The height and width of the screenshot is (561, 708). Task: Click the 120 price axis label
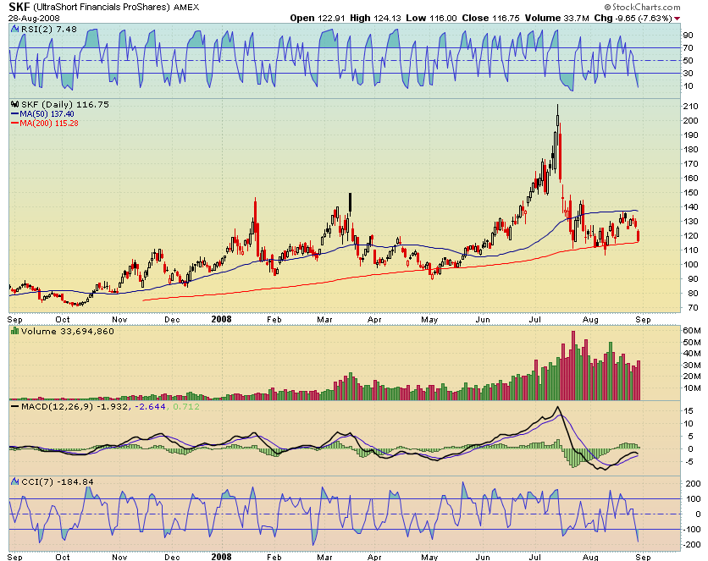[x=691, y=236]
